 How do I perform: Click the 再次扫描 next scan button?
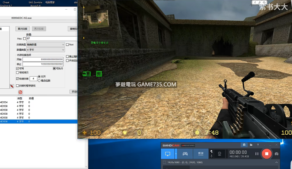pyautogui.click(x=39, y=29)
